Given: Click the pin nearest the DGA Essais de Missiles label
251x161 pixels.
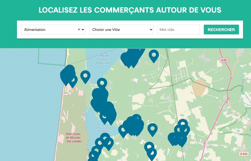Looking at the screenshot, I should pyautogui.click(x=99, y=143).
